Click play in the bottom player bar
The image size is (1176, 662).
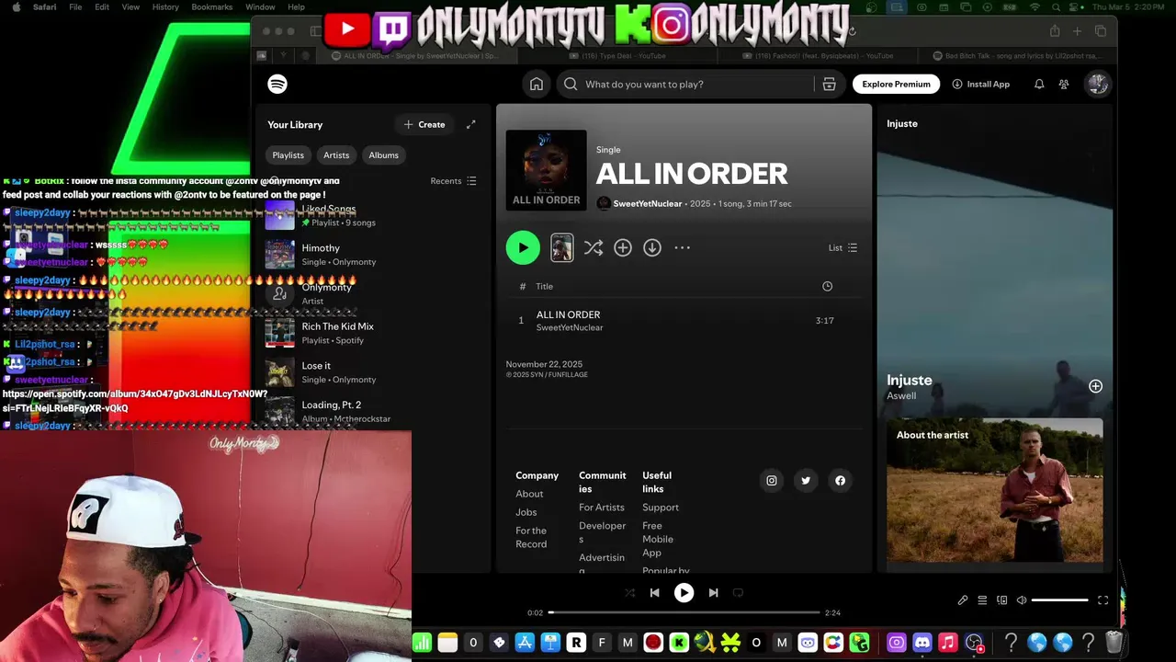click(684, 593)
